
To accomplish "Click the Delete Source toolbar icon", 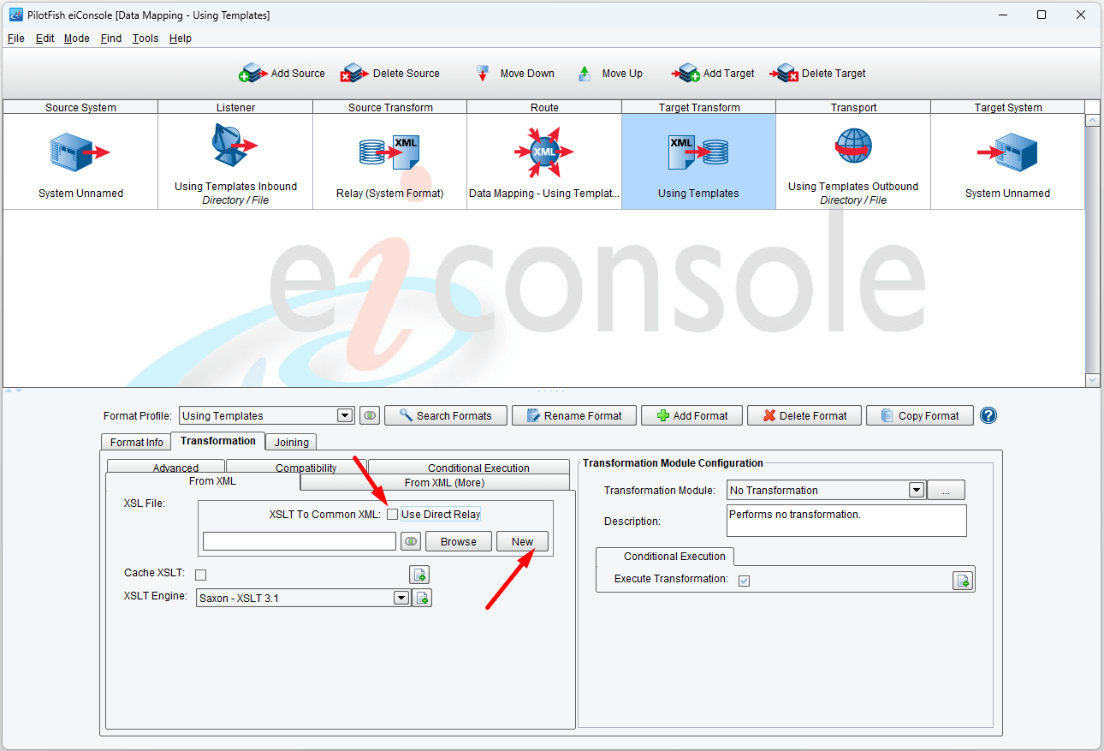I will point(354,74).
